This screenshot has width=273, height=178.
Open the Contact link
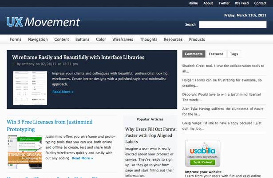pos(260,3)
